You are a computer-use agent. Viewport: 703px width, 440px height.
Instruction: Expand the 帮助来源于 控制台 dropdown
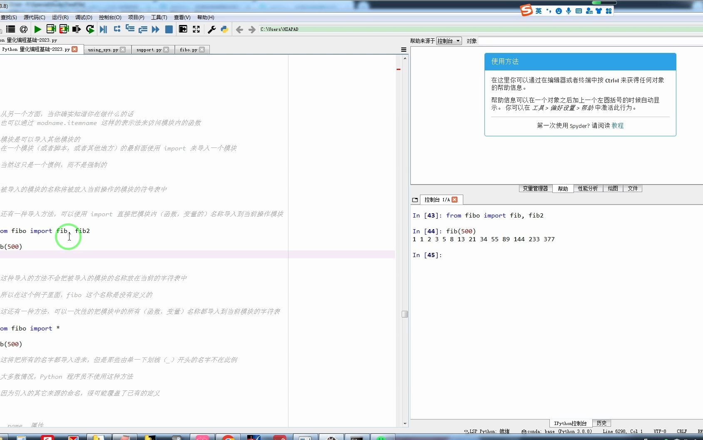pyautogui.click(x=449, y=41)
